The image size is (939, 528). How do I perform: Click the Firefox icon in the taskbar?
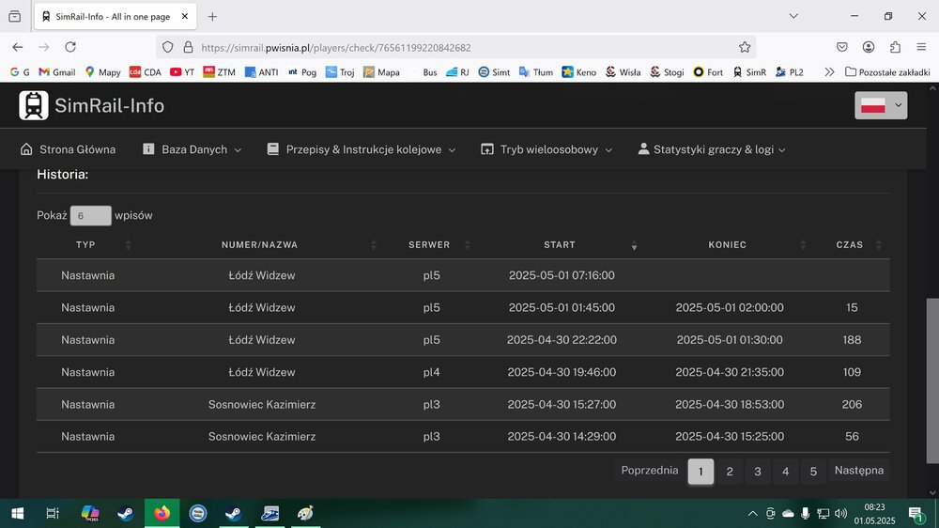tap(162, 513)
